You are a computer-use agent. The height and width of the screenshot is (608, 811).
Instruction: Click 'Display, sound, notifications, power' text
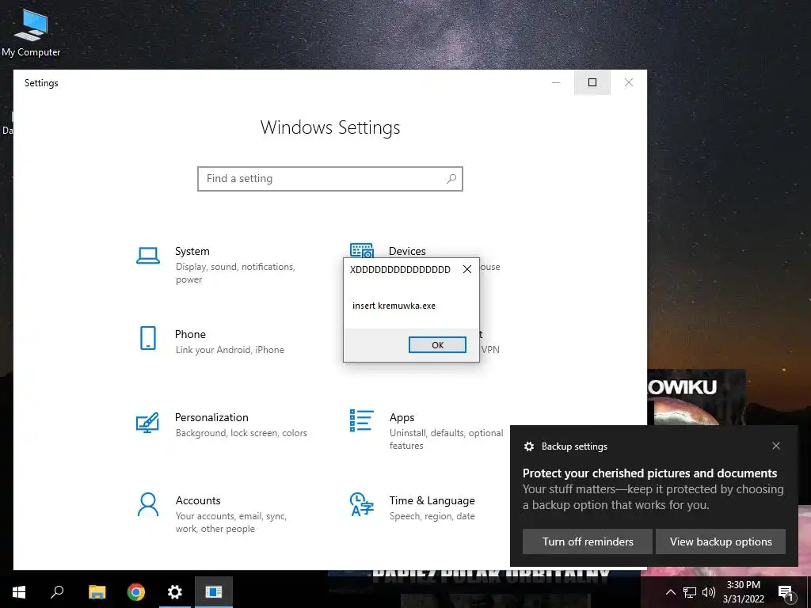[x=235, y=273]
